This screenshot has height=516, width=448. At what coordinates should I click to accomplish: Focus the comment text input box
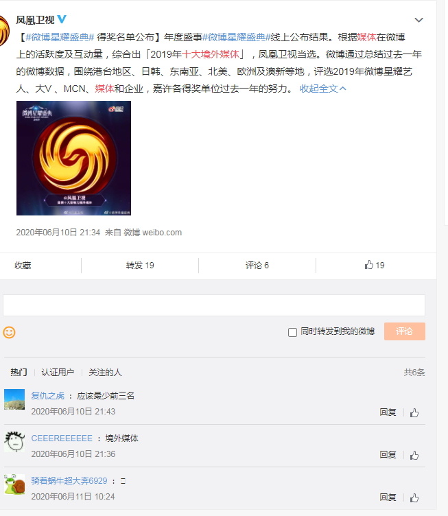coord(214,305)
